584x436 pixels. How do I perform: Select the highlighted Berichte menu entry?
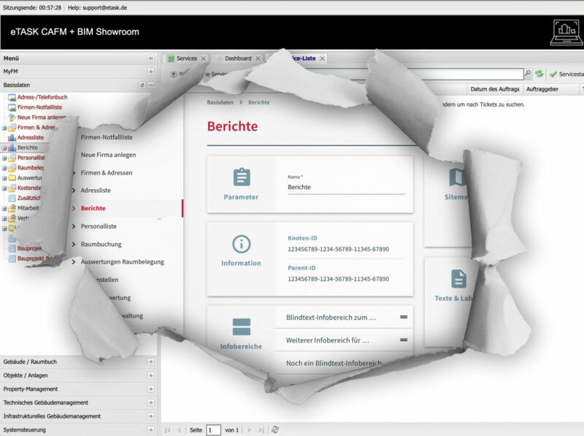click(93, 208)
